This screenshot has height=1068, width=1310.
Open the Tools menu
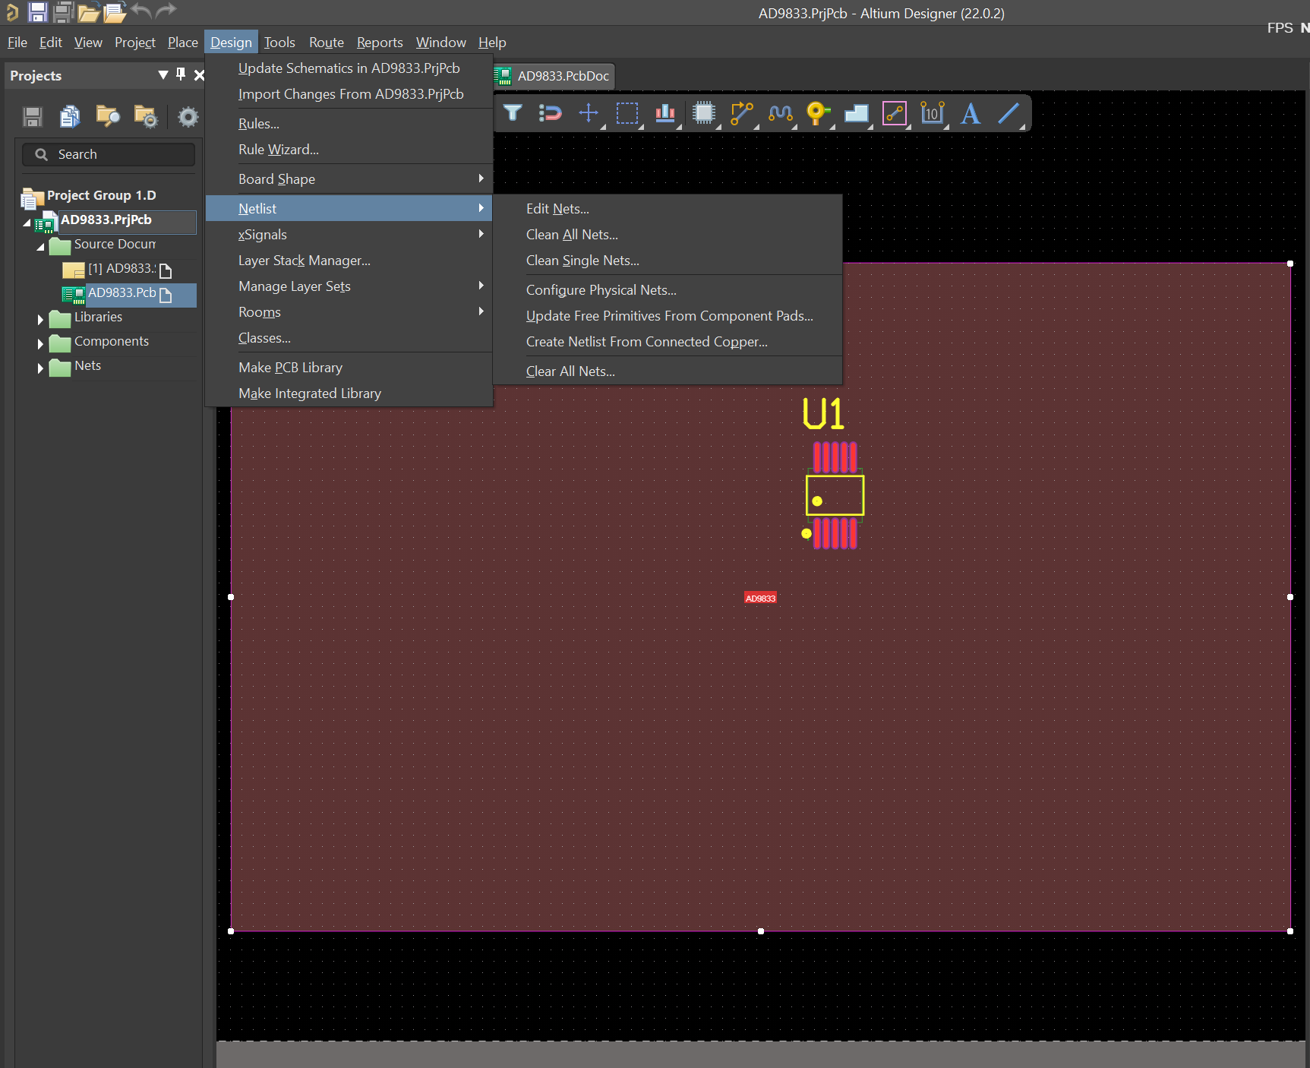(279, 43)
